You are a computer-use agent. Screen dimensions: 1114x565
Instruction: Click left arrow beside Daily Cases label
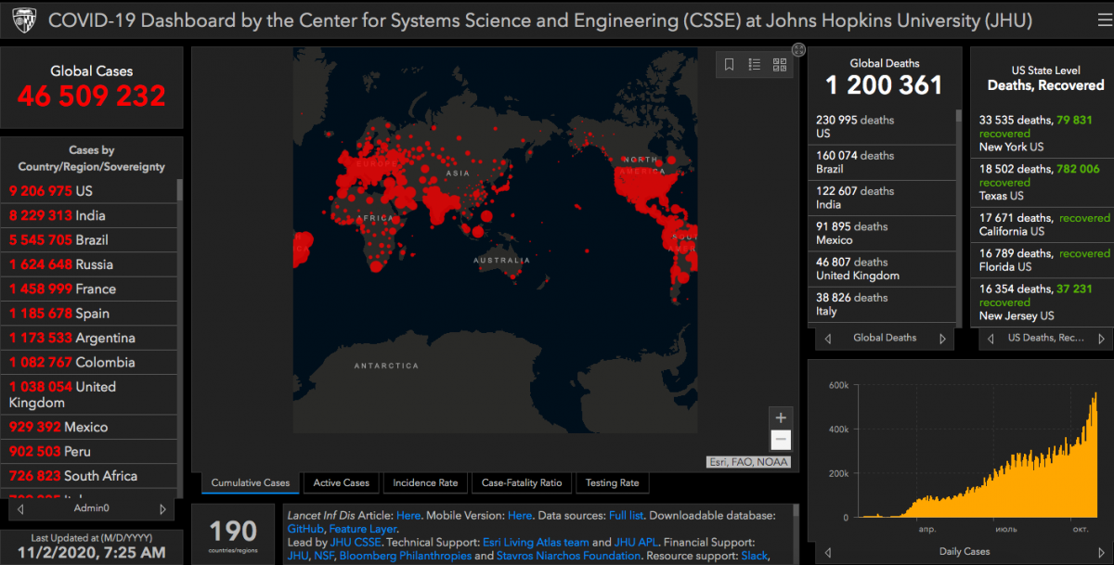pos(827,552)
